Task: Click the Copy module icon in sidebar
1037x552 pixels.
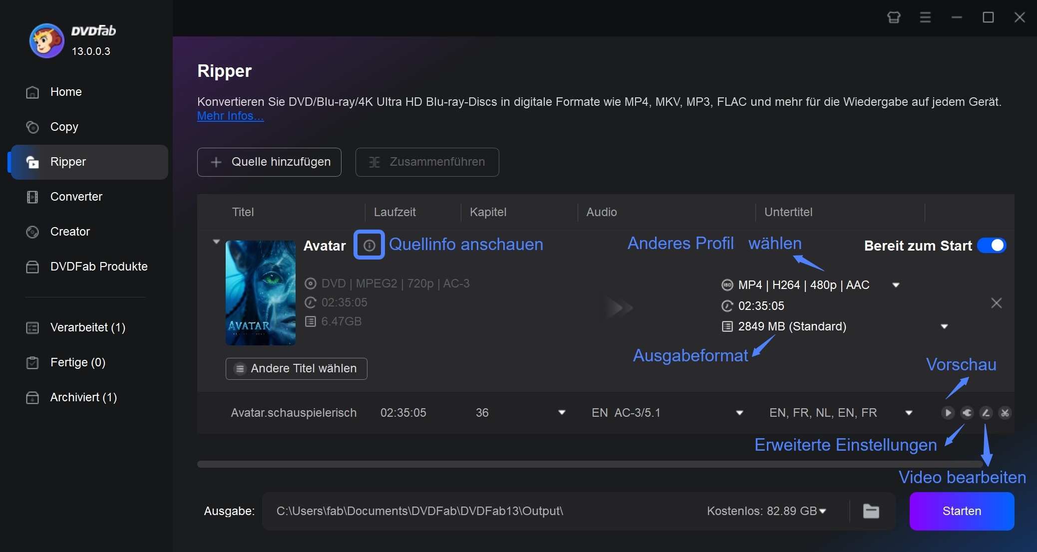Action: (33, 126)
